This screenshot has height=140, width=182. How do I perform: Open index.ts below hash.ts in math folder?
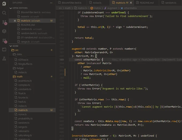pos(32,106)
